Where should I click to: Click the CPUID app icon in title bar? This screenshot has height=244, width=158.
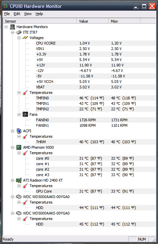tap(6, 6)
